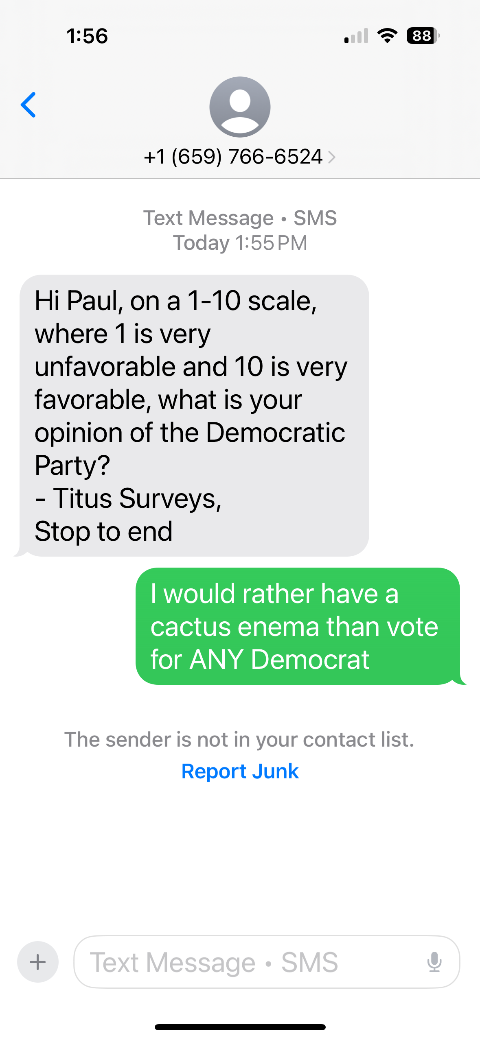Tap "Stop to end" text in message
The width and height of the screenshot is (480, 1040).
pyautogui.click(x=104, y=531)
